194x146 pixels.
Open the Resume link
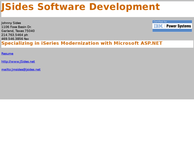(7, 54)
